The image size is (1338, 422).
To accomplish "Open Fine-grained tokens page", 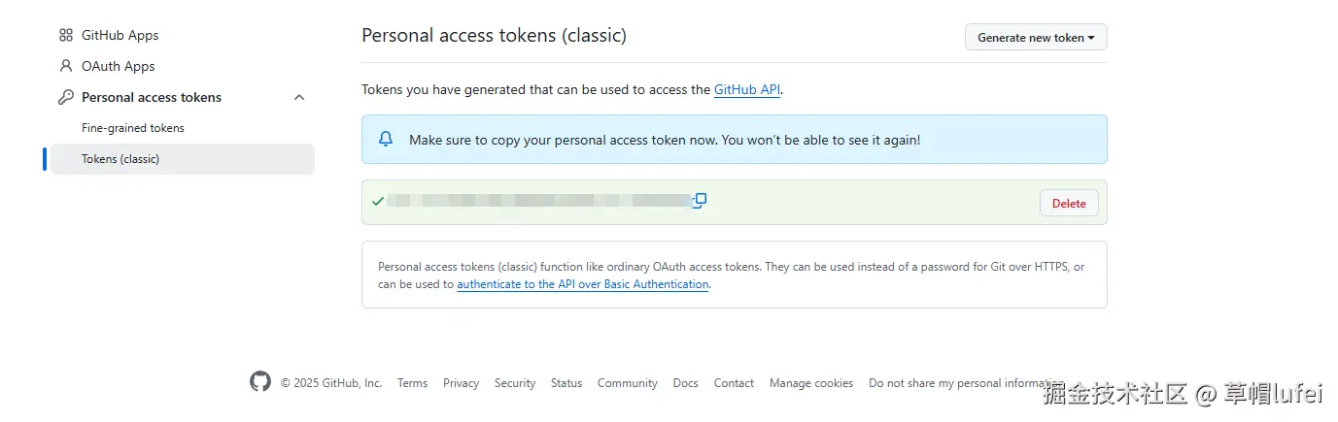I will coord(133,128).
